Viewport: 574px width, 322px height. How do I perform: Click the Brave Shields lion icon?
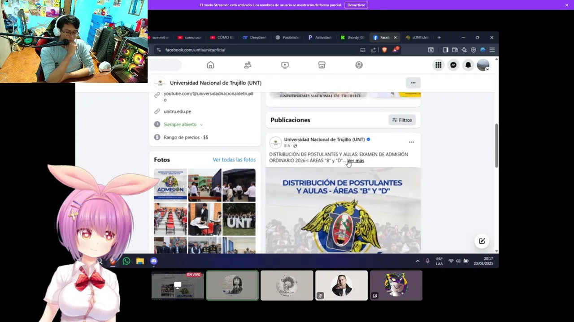[x=384, y=50]
